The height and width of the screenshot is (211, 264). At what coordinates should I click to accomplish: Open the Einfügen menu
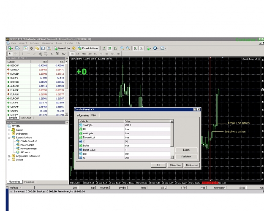point(34,43)
